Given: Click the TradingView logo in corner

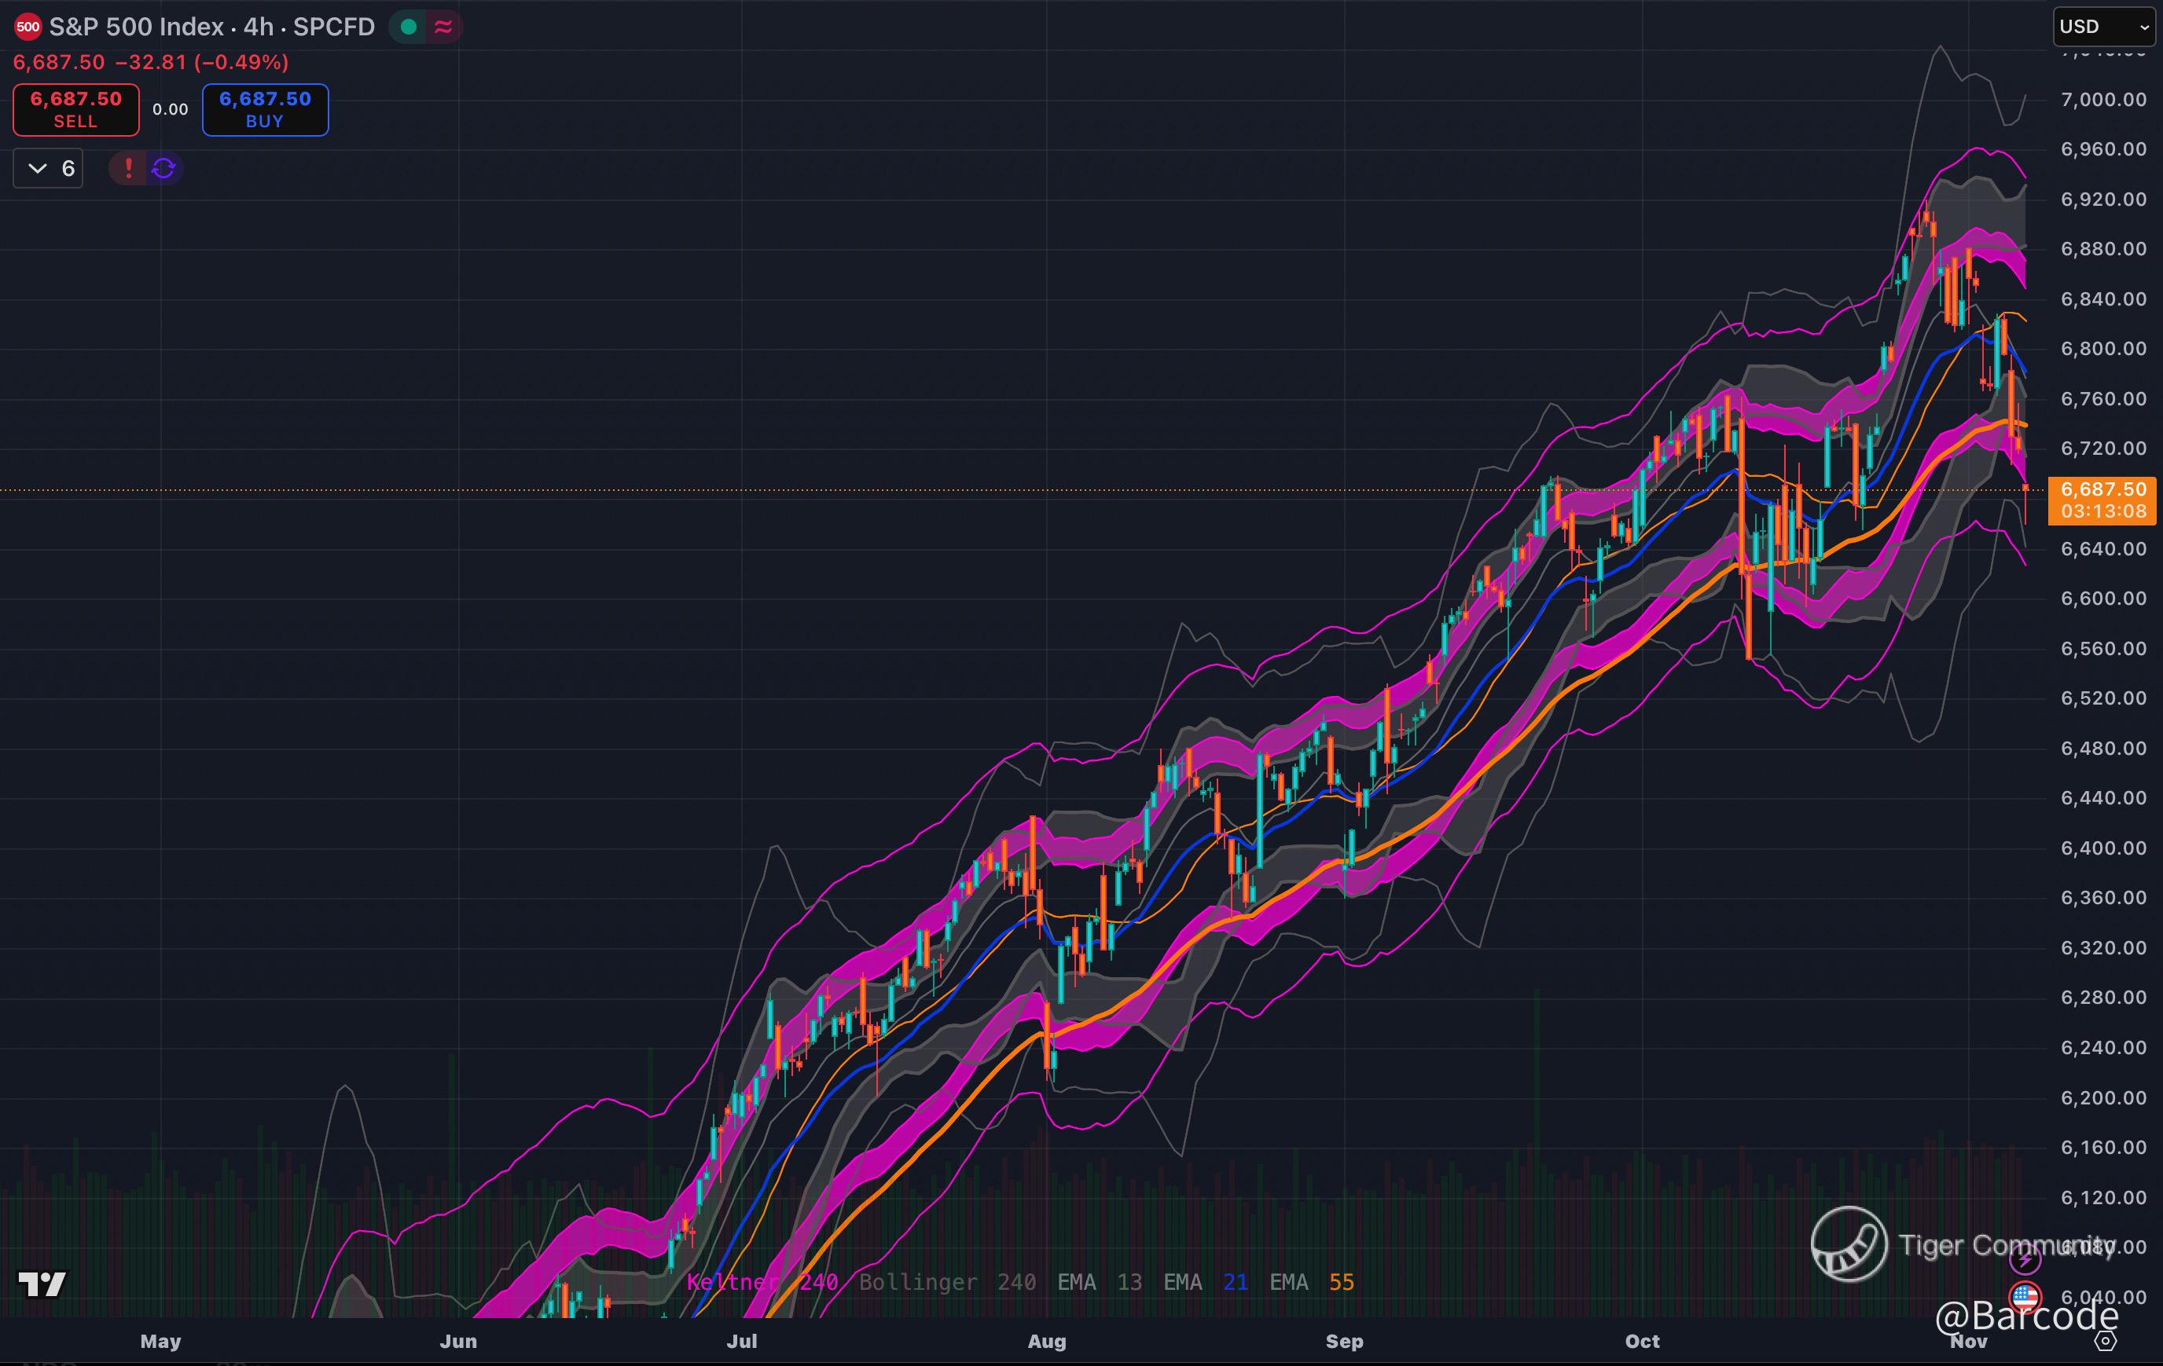Looking at the screenshot, I should 42,1284.
